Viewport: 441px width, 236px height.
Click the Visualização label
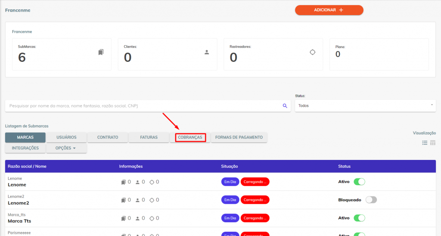424,133
